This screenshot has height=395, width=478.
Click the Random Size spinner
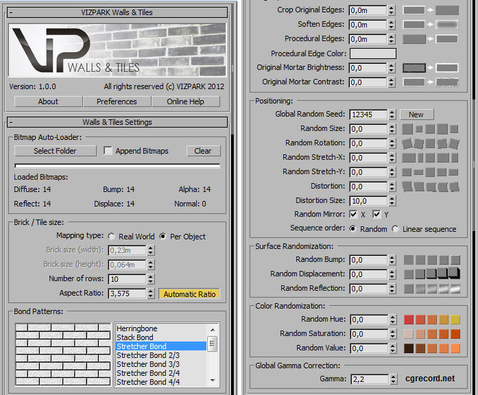tap(392, 129)
